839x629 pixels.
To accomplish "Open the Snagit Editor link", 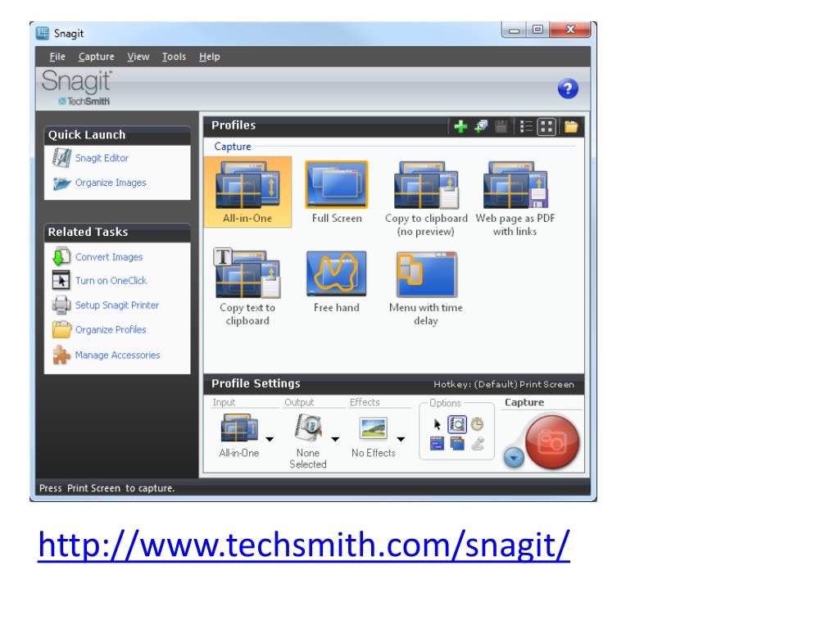I will coord(102,158).
